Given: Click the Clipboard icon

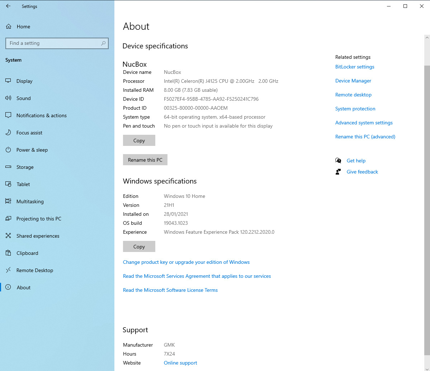Looking at the screenshot, I should 8,253.
